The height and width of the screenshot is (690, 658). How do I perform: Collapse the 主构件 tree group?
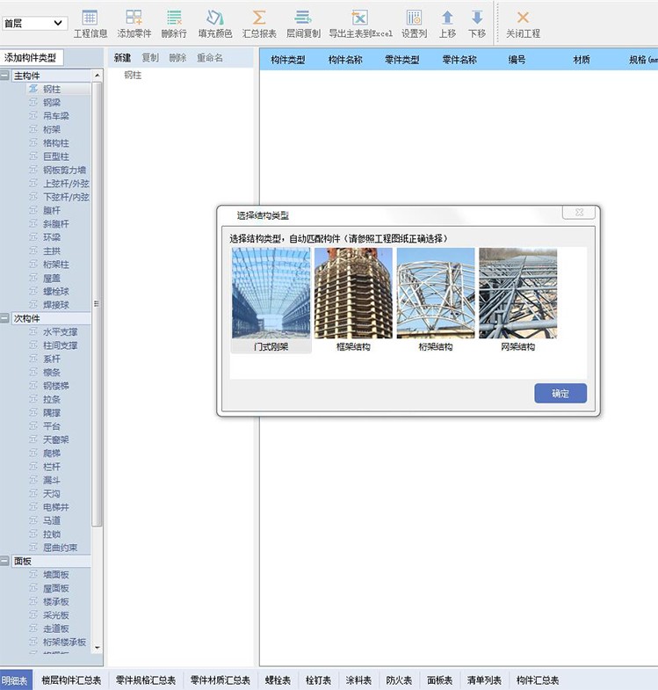pyautogui.click(x=5, y=76)
